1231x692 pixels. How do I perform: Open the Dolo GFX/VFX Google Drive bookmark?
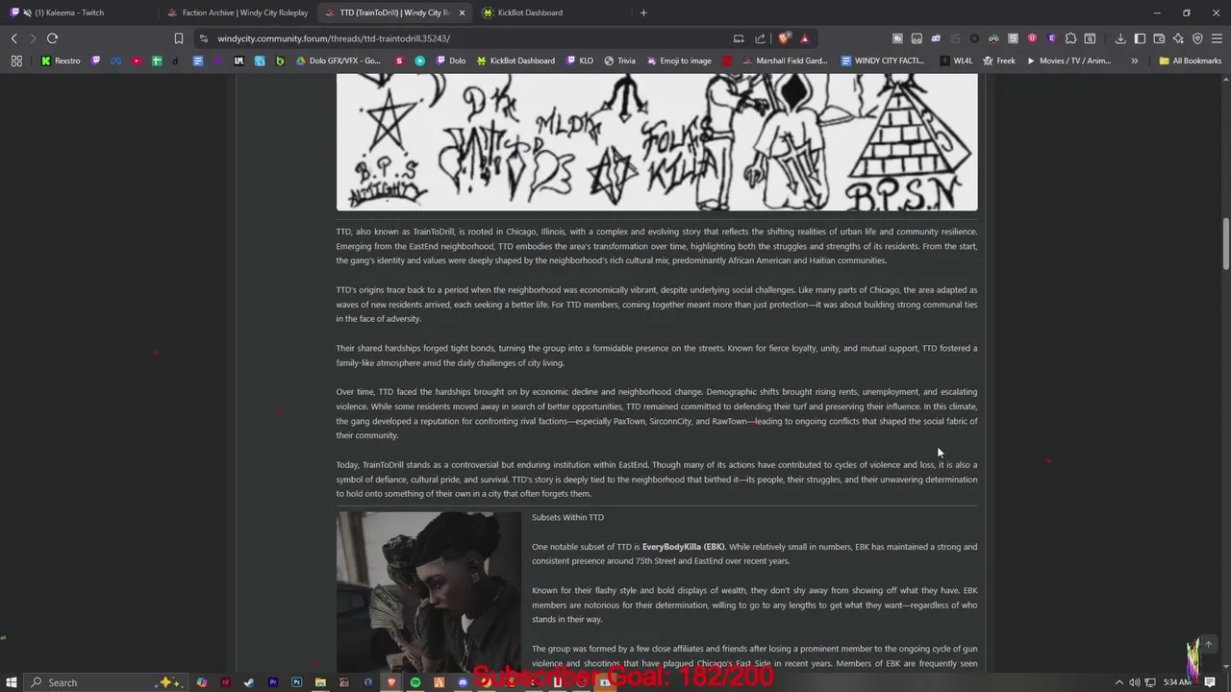338,61
